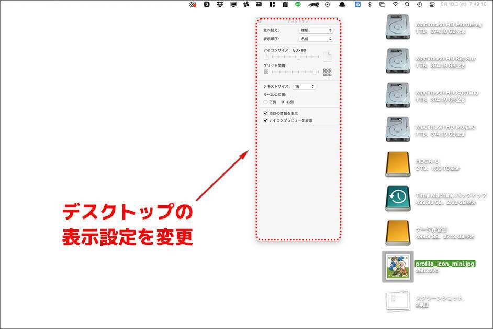The image size is (493, 329).
Task: Click the window layout manager menu bar icon
Action: coord(272,4)
